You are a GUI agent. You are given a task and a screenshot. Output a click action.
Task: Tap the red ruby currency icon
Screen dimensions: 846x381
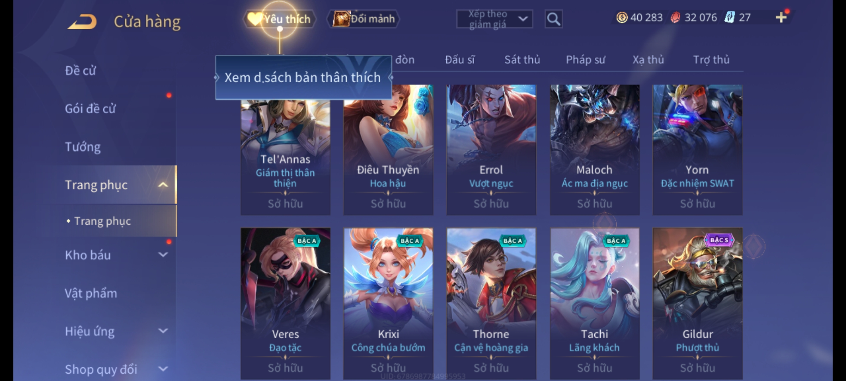(x=675, y=17)
